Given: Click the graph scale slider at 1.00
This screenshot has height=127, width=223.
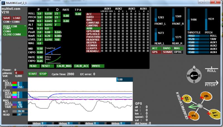Looking at the screenshot, I should tap(125, 80).
